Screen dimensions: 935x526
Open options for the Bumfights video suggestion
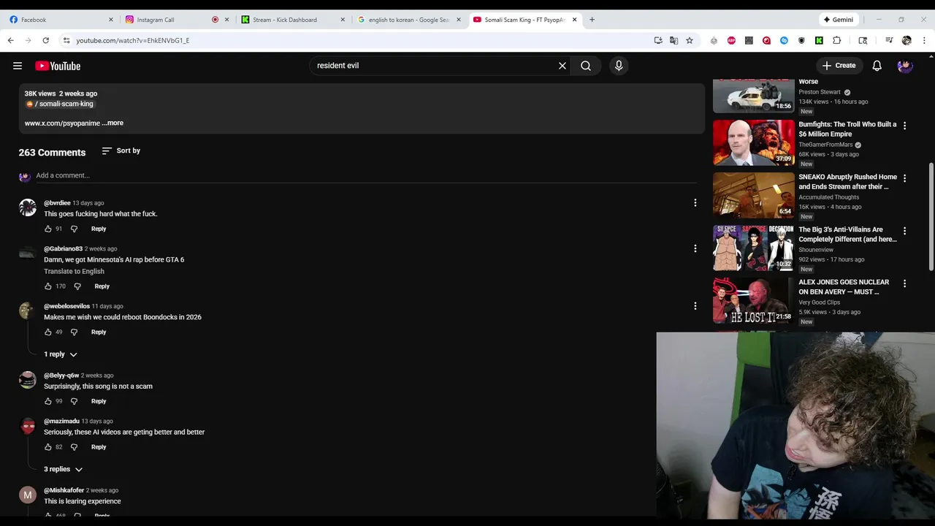904,126
